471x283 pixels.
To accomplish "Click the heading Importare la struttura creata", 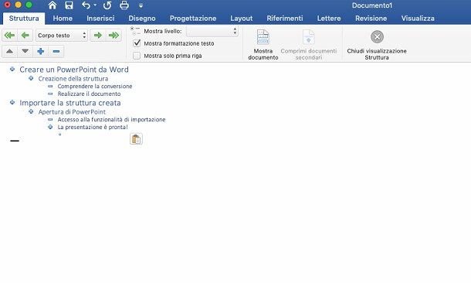I will pos(70,103).
